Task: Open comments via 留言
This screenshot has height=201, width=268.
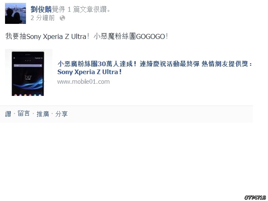Action: tap(23, 114)
